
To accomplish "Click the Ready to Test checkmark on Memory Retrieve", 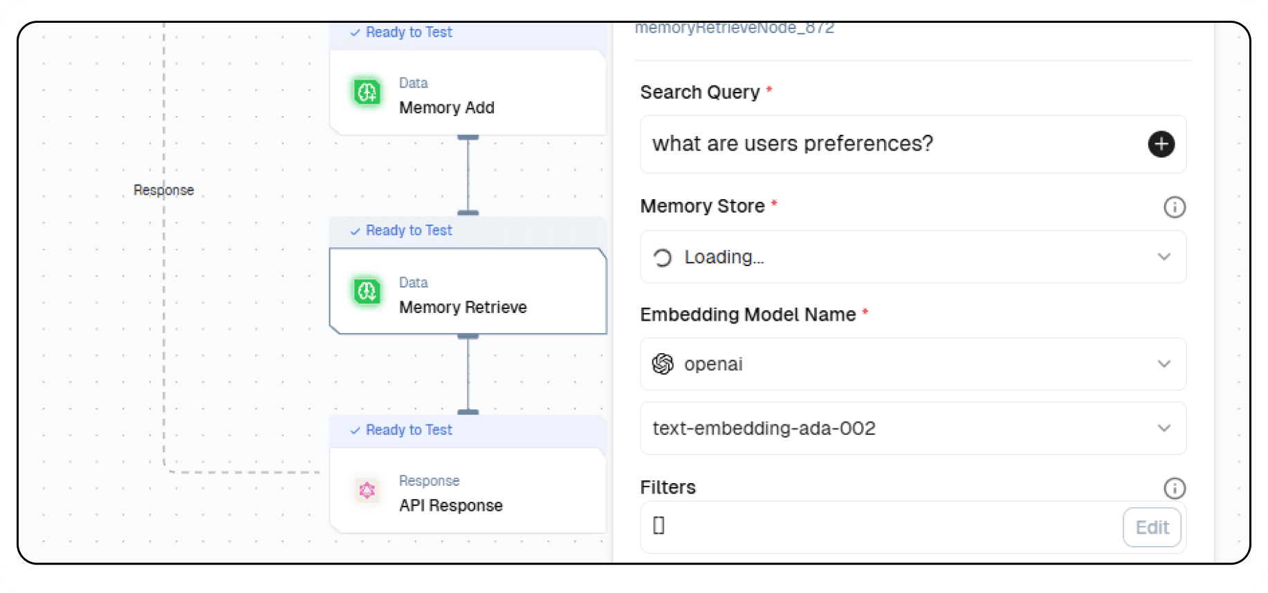I will [x=356, y=230].
